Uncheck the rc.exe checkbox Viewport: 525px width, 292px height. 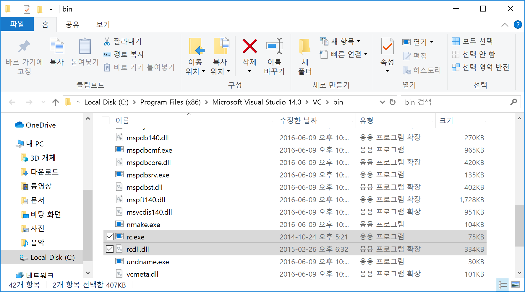pyautogui.click(x=110, y=236)
